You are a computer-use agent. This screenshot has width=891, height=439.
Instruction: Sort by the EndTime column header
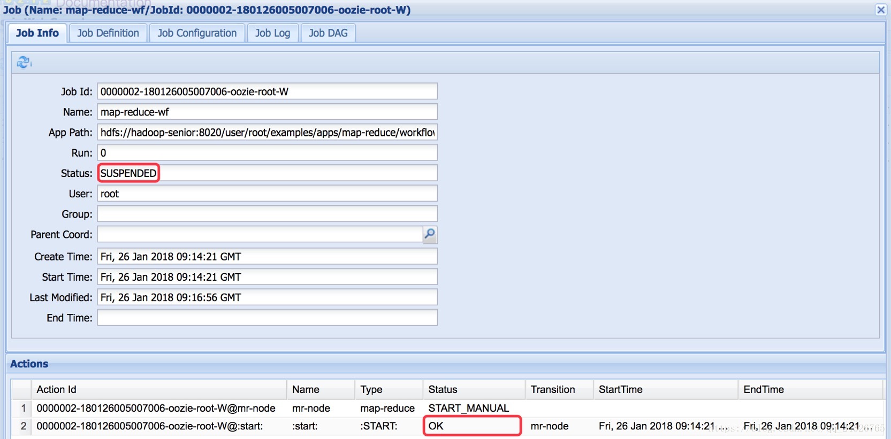click(810, 389)
